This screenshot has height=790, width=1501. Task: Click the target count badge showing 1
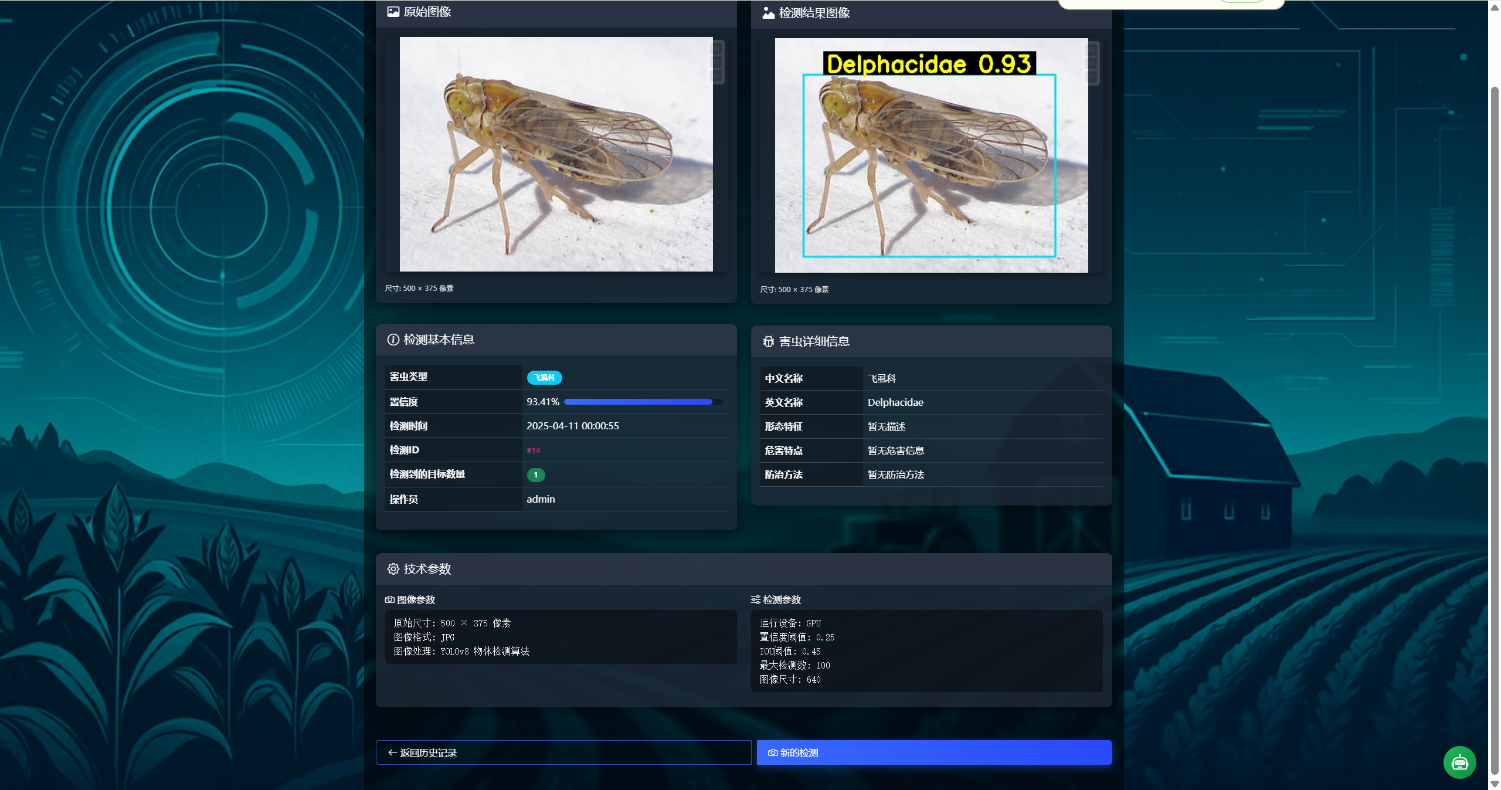coord(535,475)
